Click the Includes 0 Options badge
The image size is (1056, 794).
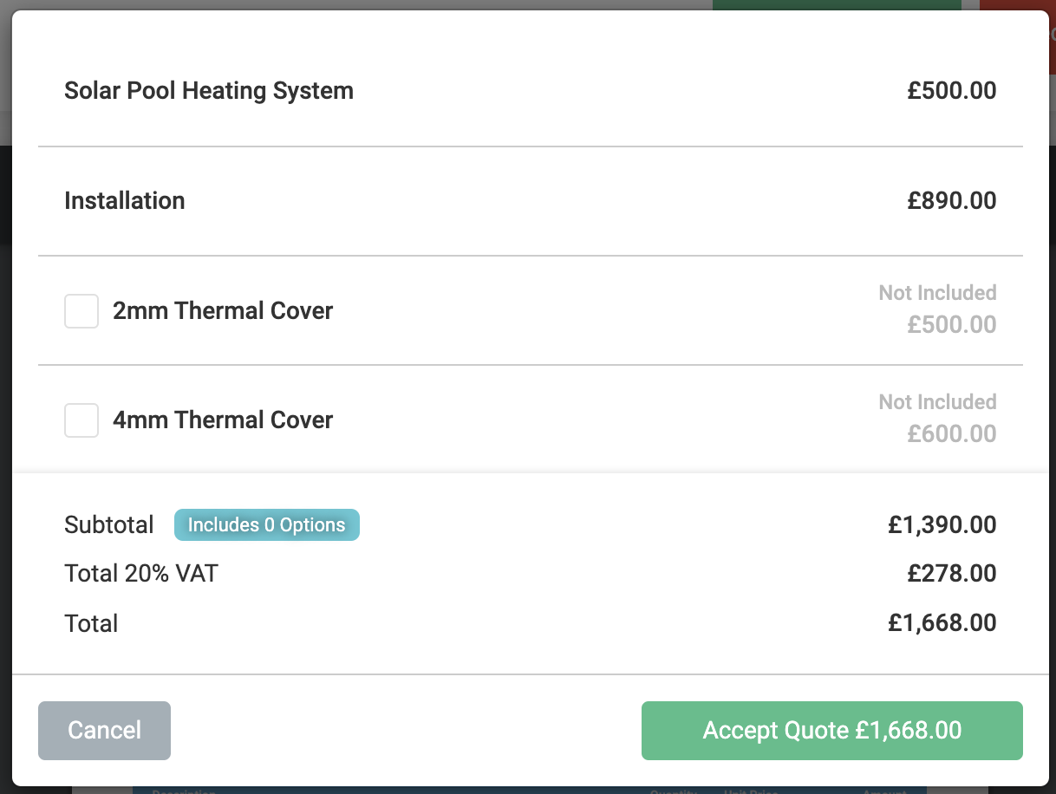click(266, 525)
